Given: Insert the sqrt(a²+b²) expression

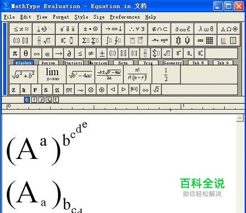Looking at the screenshot, I should point(24,74).
